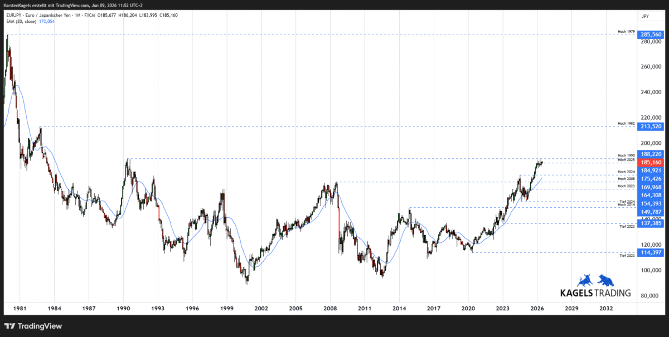Click the 260,000 price axis tick
The image size is (669, 337).
(x=651, y=67)
